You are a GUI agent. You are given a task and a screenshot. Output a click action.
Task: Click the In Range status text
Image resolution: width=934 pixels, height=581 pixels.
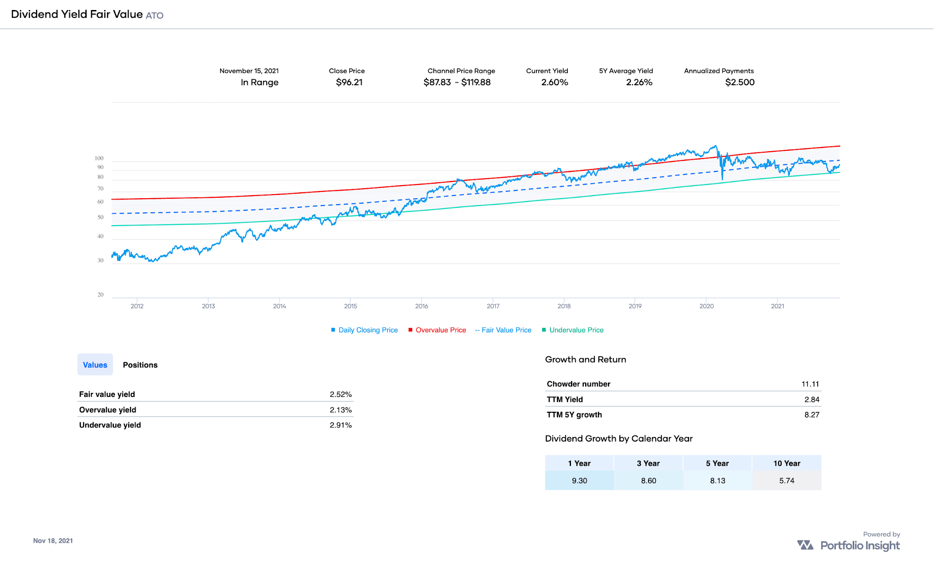[259, 82]
